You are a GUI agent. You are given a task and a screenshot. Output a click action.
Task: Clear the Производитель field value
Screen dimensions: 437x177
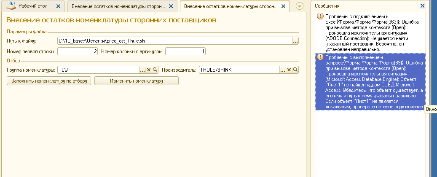pos(289,70)
